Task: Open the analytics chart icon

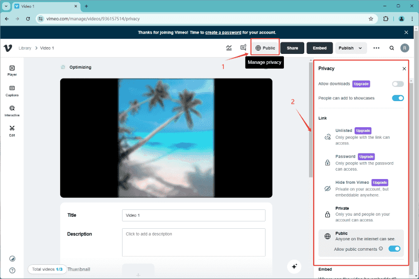Action: [229, 48]
